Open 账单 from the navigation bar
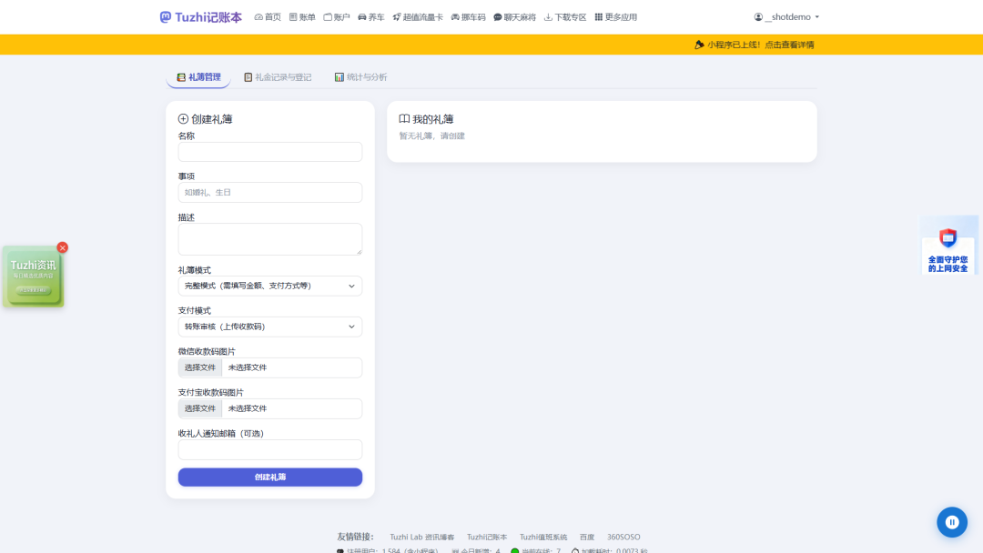 (302, 17)
